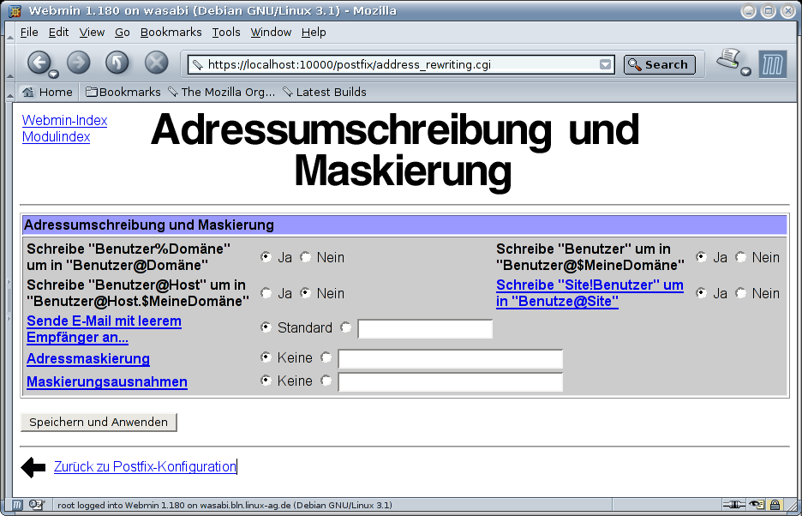
Task: Select Standard for empty recipient mail
Action: point(266,327)
